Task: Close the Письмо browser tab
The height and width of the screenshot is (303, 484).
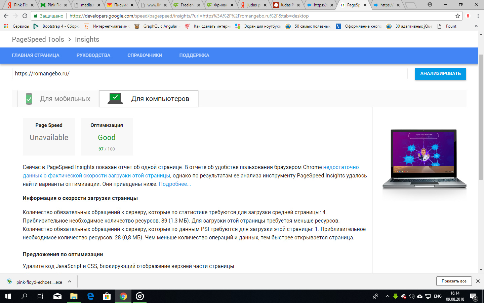Action: 132,5
